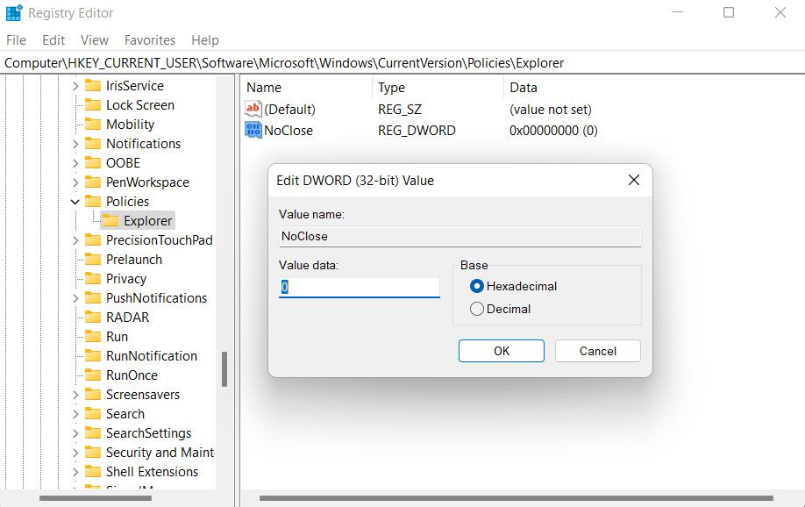Expand the OOBE tree node
Image resolution: width=805 pixels, height=507 pixels.
coord(75,162)
